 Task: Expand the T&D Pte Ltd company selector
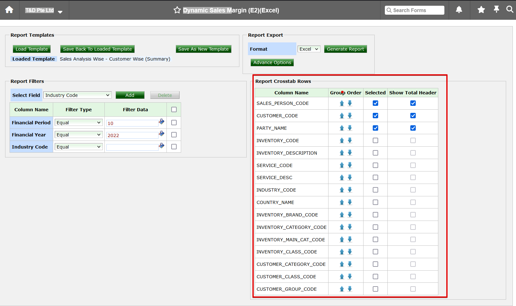click(x=60, y=12)
